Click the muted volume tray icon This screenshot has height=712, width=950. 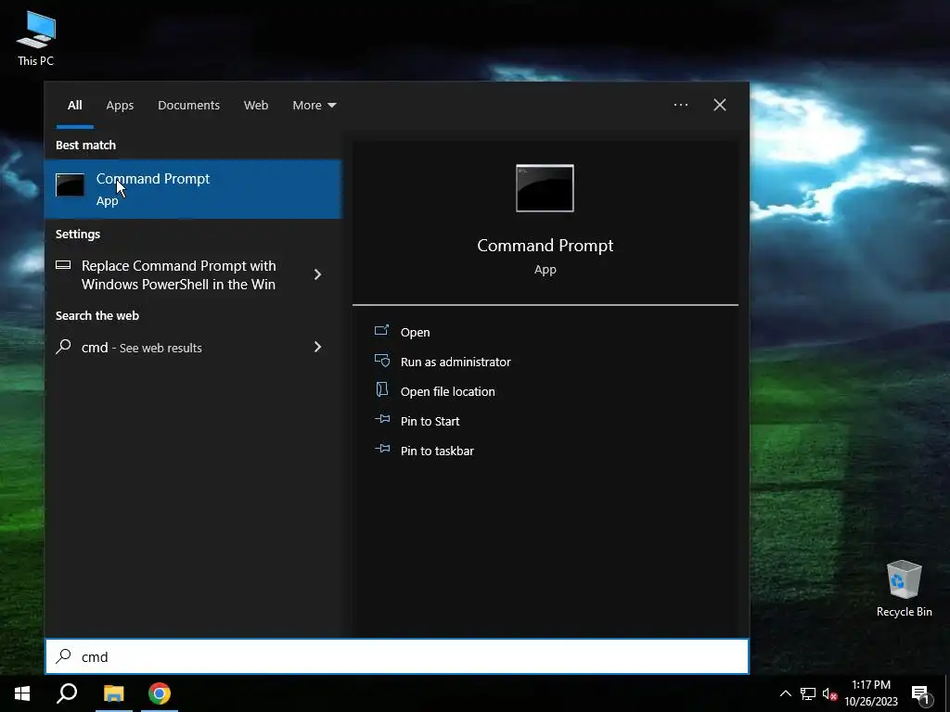pyautogui.click(x=829, y=693)
